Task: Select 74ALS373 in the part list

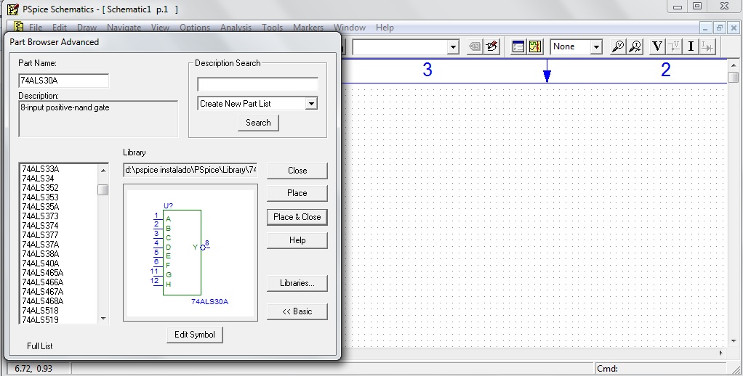Action: tap(40, 216)
